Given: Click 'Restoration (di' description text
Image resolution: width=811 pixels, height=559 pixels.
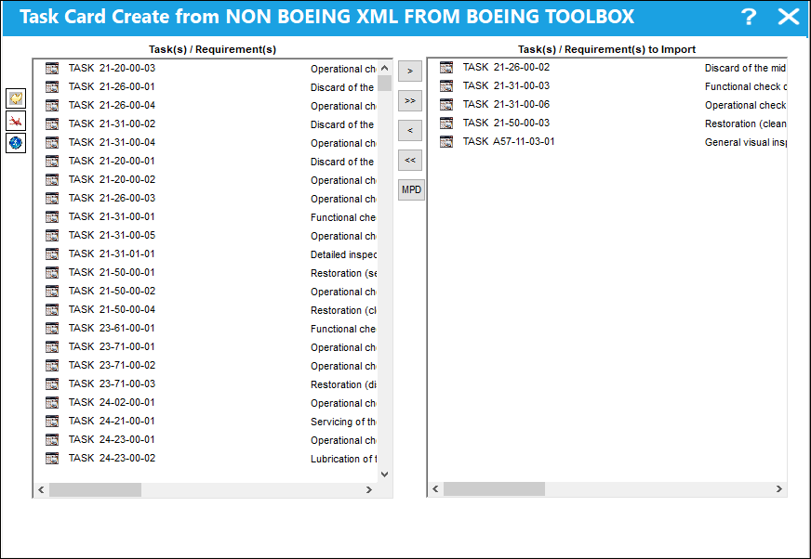Looking at the screenshot, I should (x=343, y=385).
